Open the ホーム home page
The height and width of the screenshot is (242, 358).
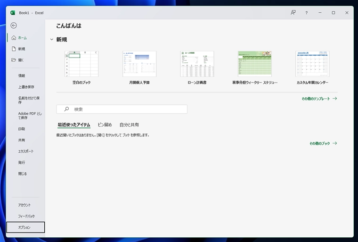26,38
